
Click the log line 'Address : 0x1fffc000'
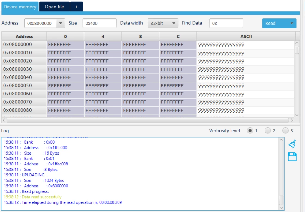coord(35,148)
